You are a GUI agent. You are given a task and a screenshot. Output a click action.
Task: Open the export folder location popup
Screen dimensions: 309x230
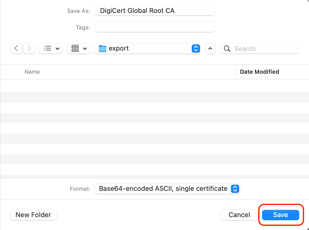tap(148, 48)
